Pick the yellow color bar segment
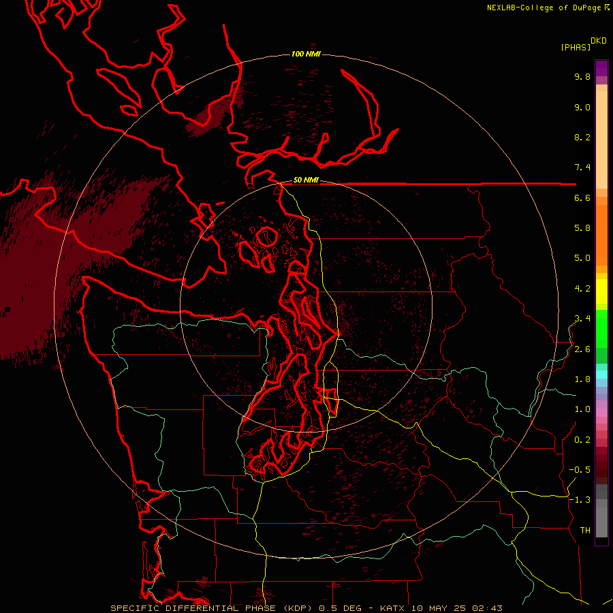Screen dimensions: 613x613 click(601, 292)
